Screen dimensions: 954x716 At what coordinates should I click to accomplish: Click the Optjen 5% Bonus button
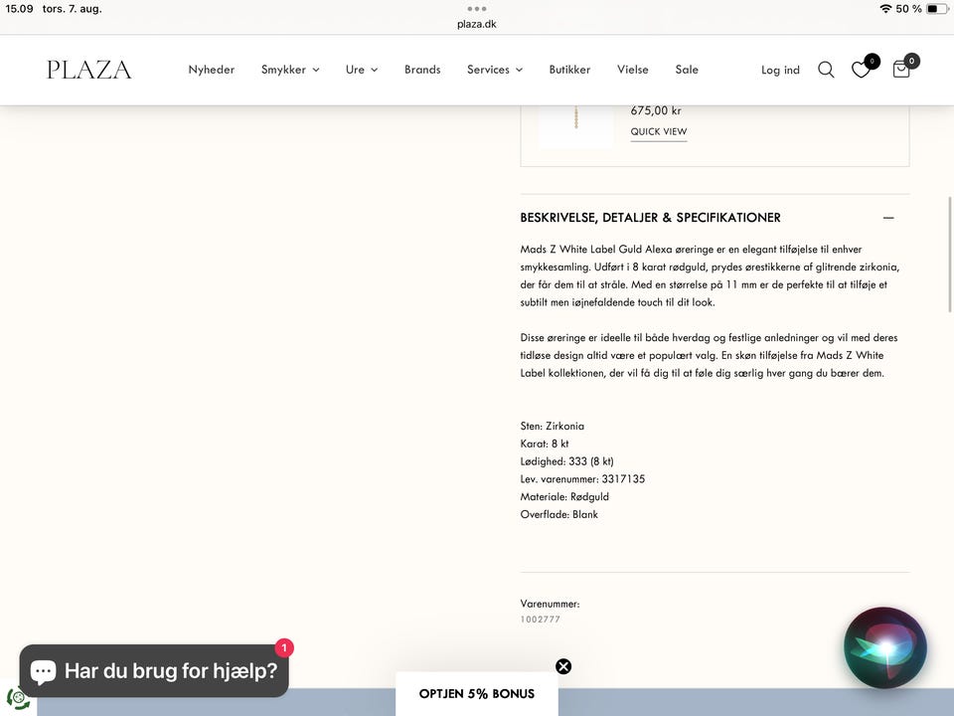tap(476, 693)
